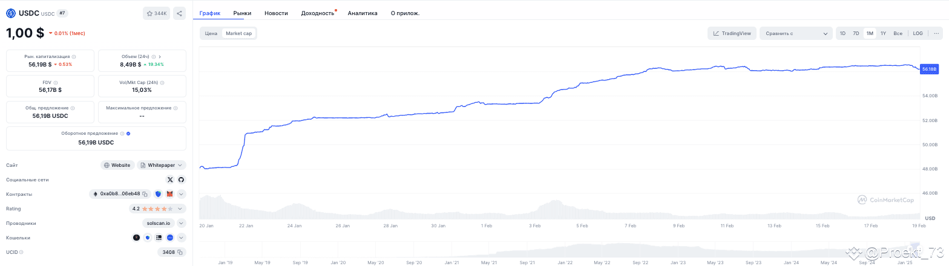The width and height of the screenshot is (949, 266).
Task: Open the Website link button
Action: coord(117,165)
